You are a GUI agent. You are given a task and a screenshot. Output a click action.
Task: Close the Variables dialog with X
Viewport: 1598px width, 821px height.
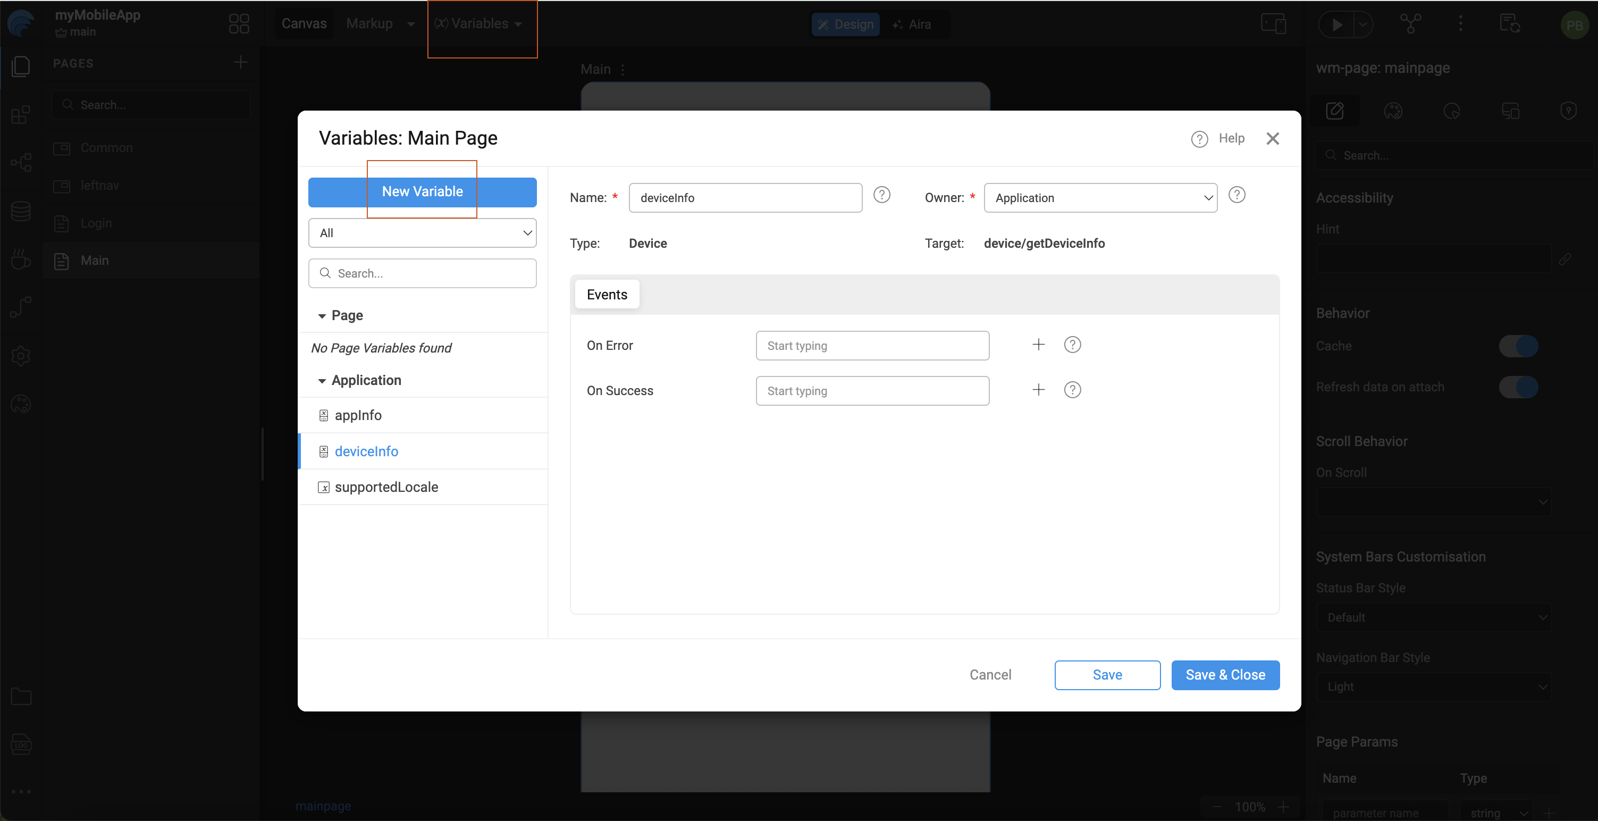(1272, 139)
